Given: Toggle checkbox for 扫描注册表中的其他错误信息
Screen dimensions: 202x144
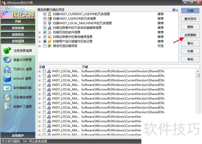Looking at the screenshot, I should pyautogui.click(x=45, y=37).
